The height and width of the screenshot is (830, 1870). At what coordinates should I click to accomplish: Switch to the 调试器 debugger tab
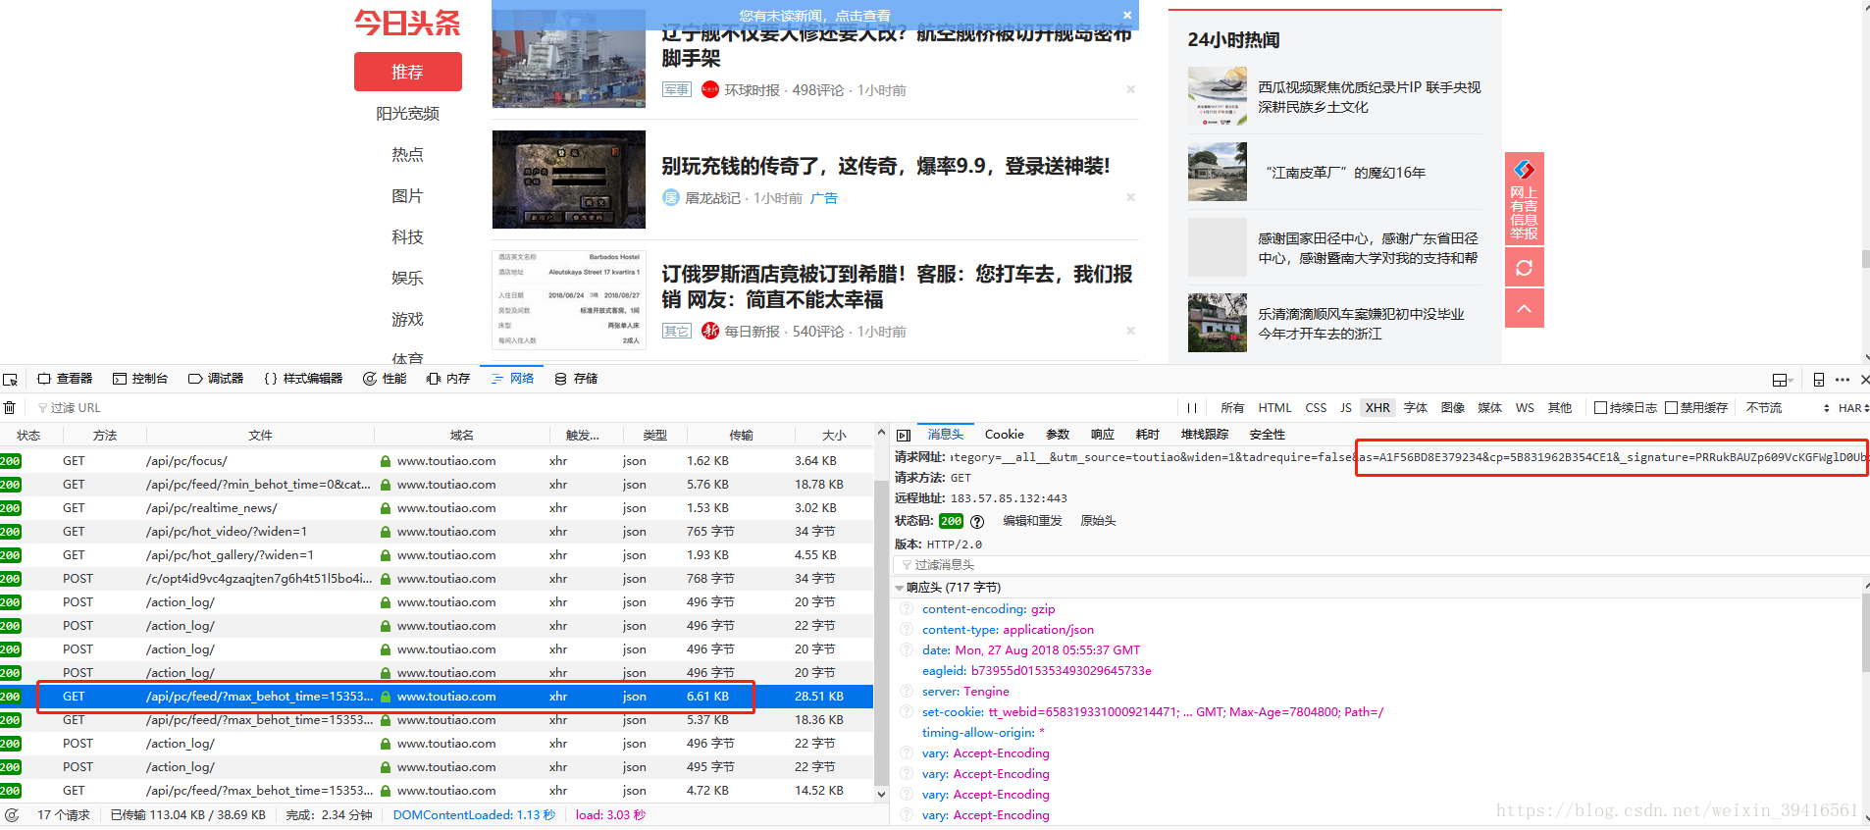(216, 379)
